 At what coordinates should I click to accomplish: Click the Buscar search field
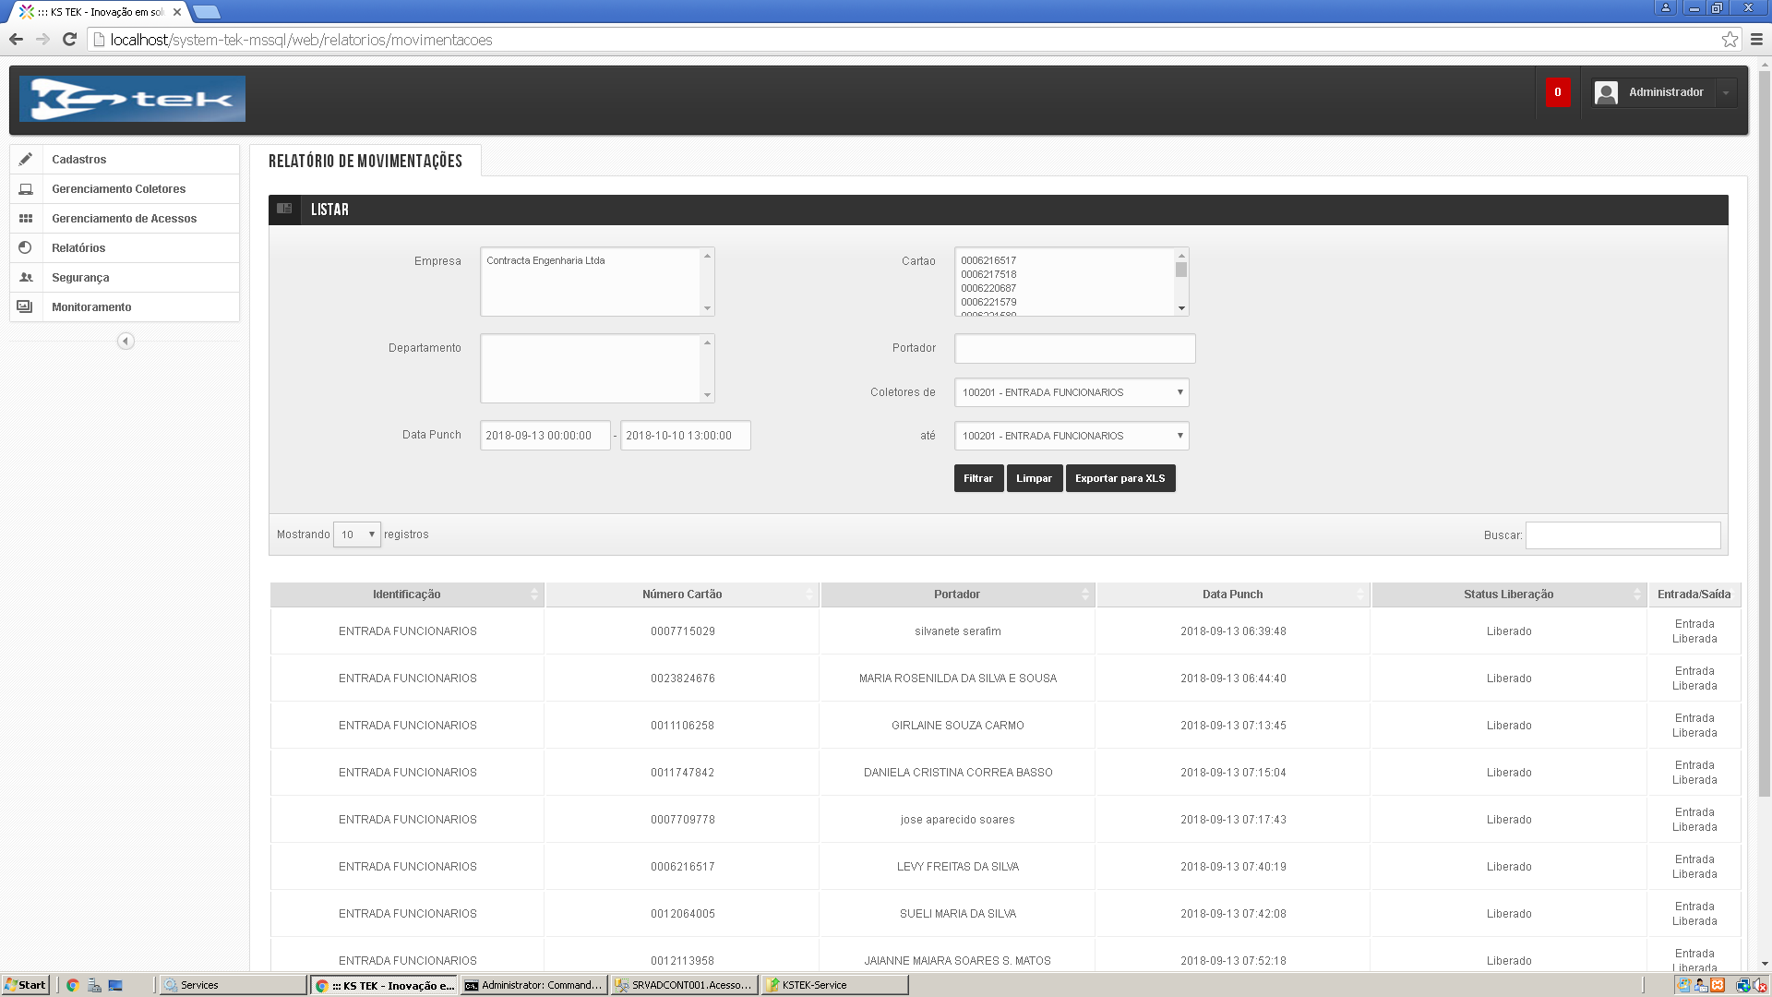pos(1623,535)
